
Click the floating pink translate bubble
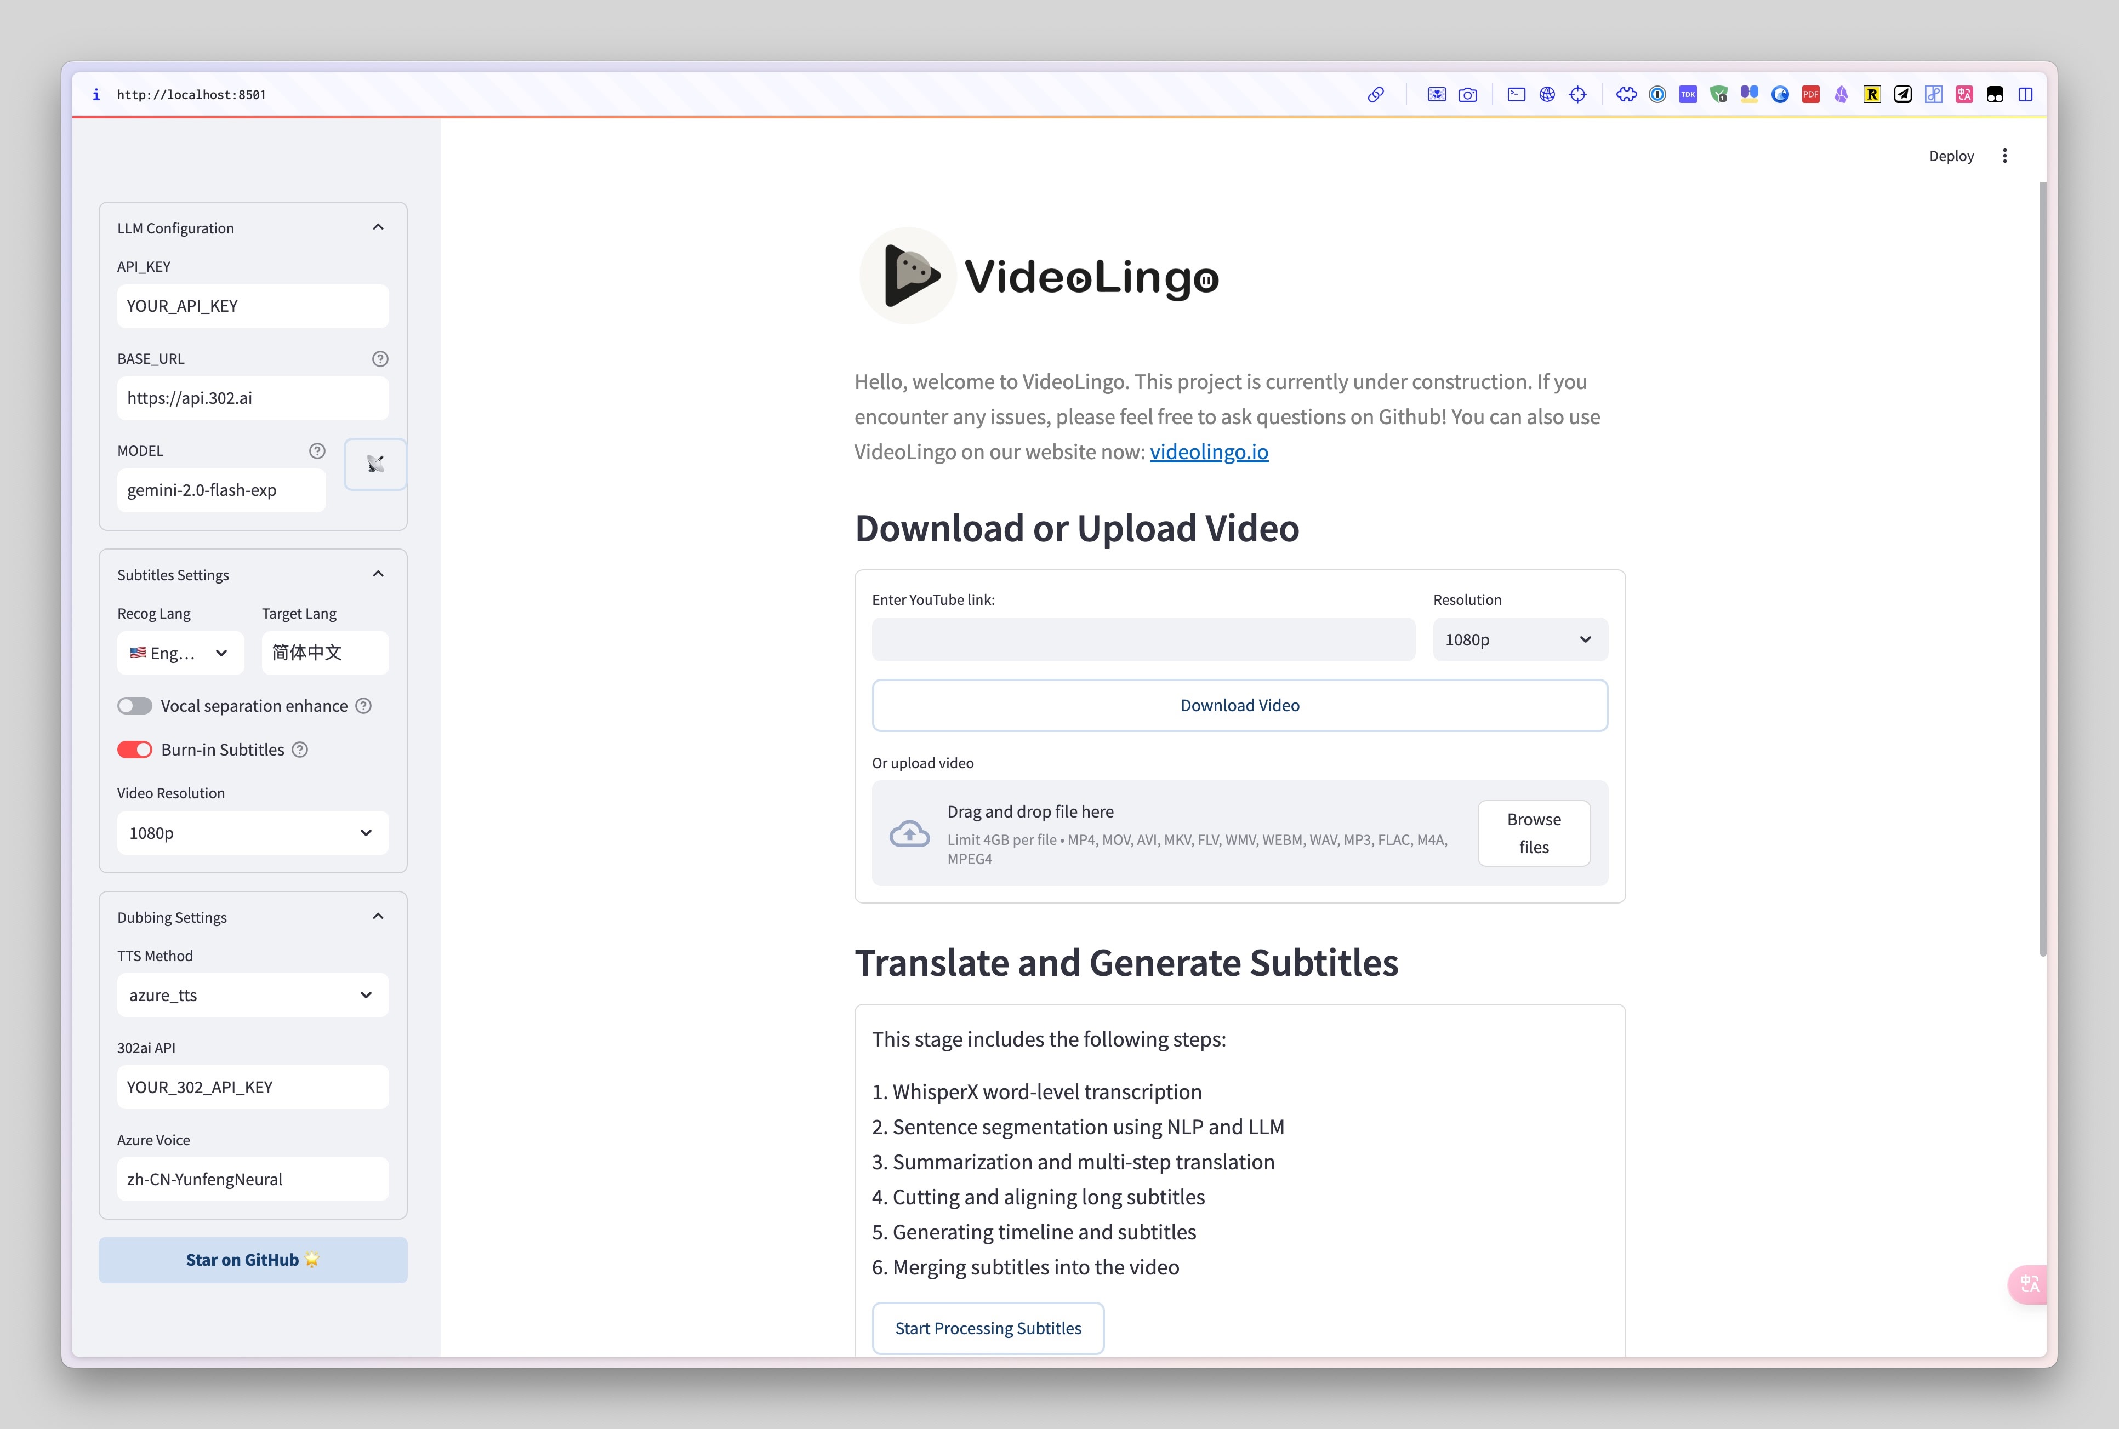click(x=2029, y=1284)
